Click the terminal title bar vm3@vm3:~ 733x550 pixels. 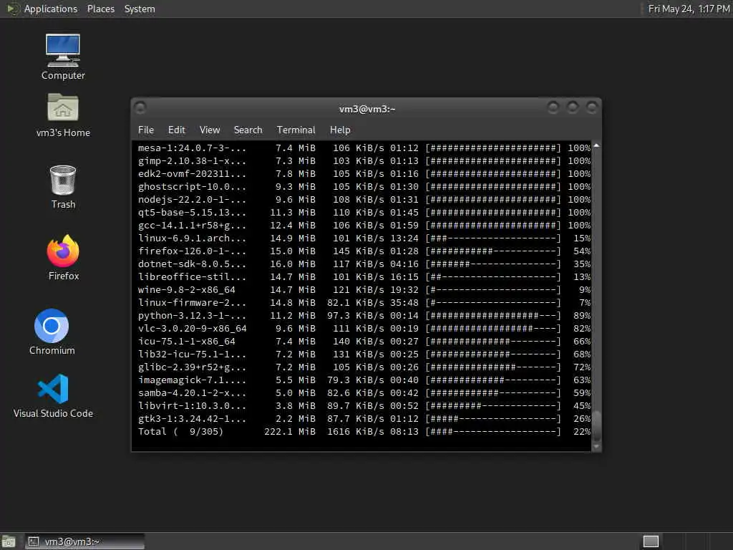coord(367,109)
